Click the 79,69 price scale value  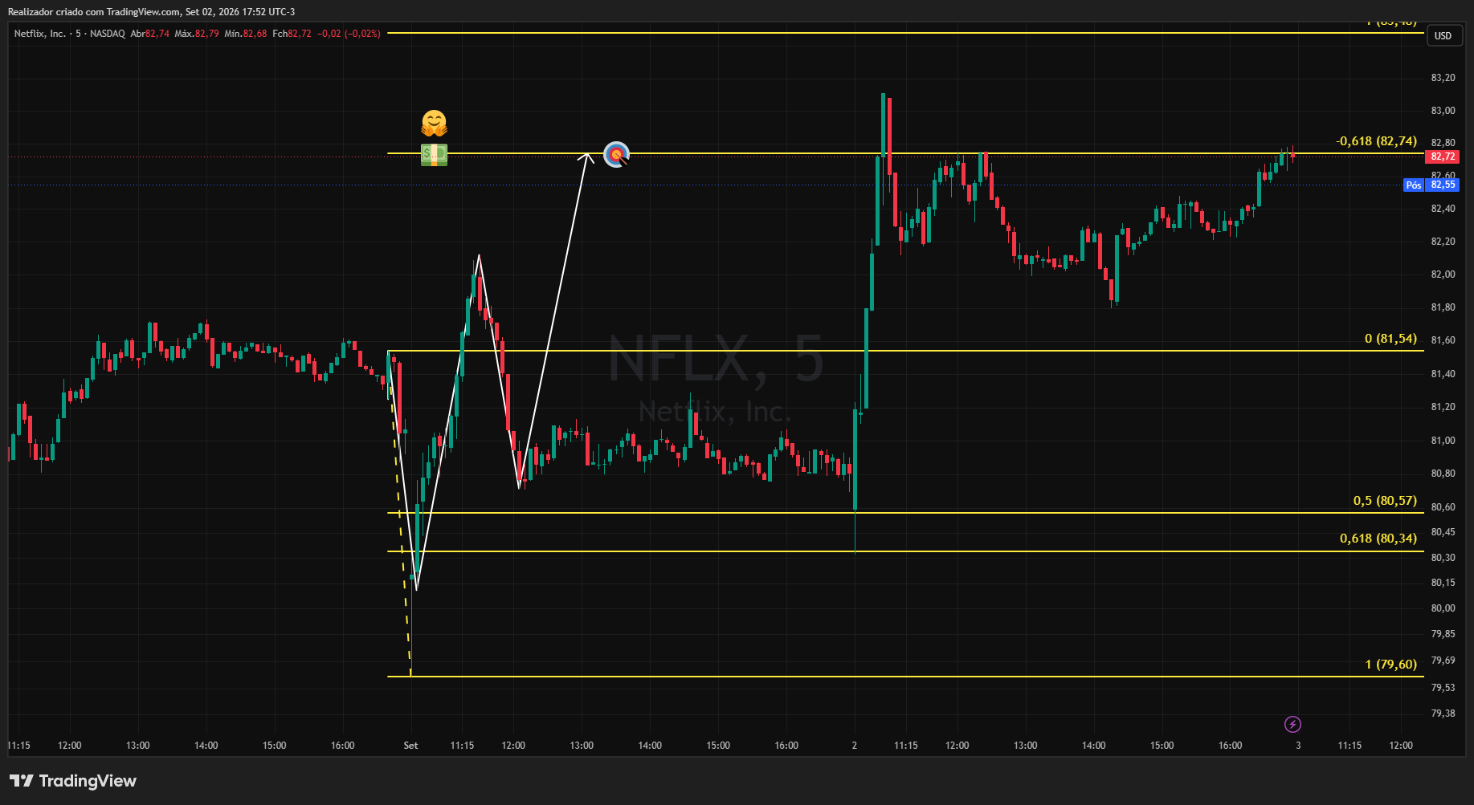tap(1443, 661)
